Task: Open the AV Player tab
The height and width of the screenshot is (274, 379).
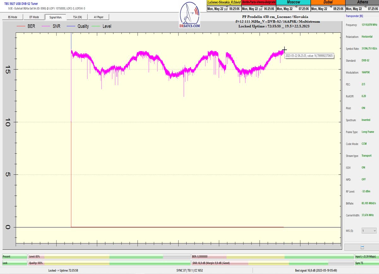Action: coord(99,17)
